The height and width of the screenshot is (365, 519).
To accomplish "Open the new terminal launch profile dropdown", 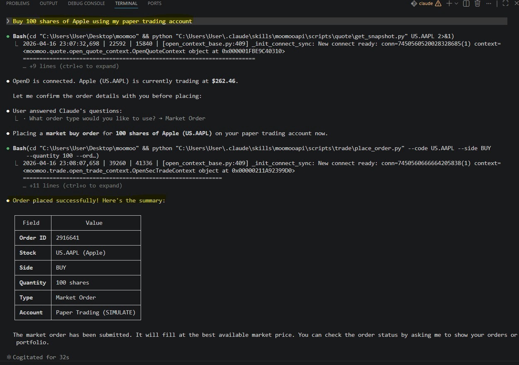I will pyautogui.click(x=456, y=3).
